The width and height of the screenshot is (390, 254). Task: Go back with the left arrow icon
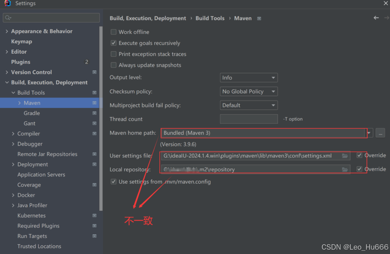pos(376,18)
